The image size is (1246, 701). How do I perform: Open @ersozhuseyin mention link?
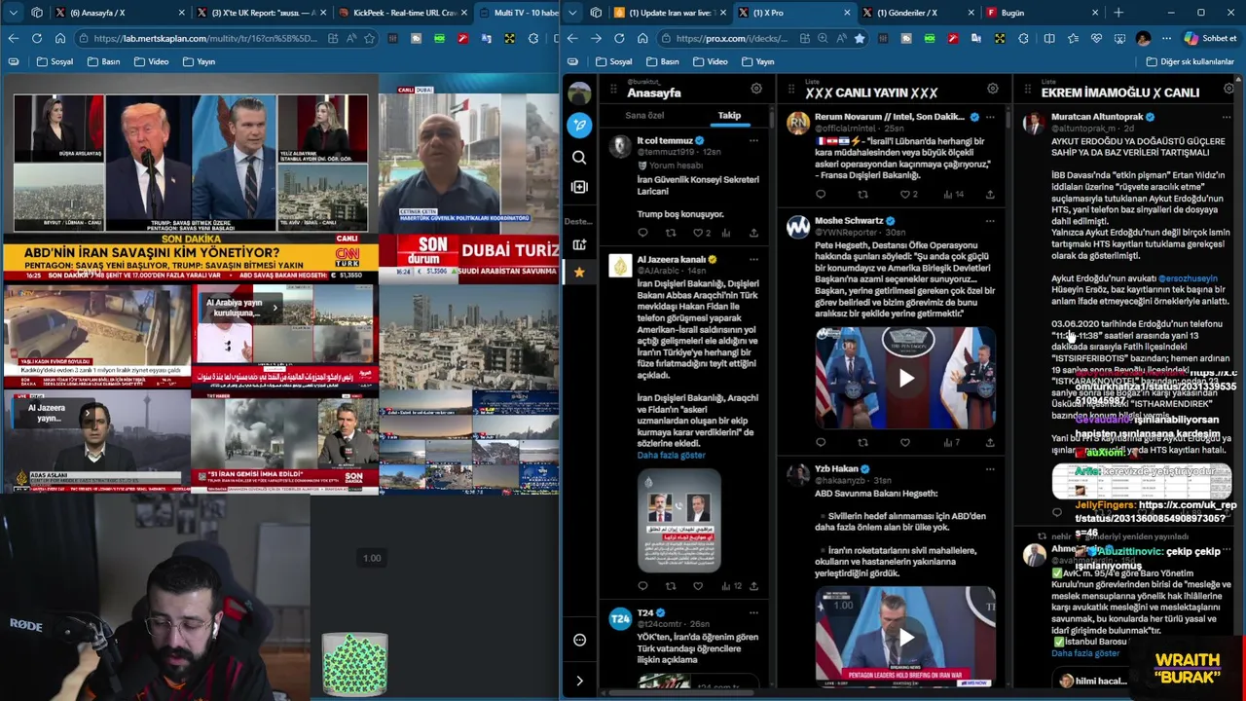click(1188, 278)
